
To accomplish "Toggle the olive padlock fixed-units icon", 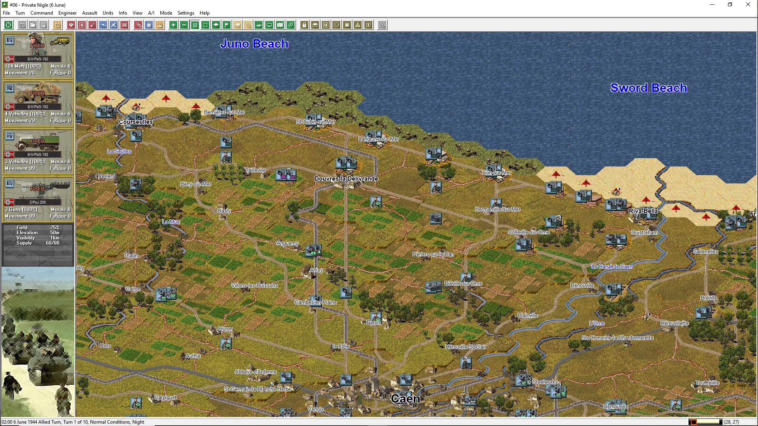I will pyautogui.click(x=304, y=25).
